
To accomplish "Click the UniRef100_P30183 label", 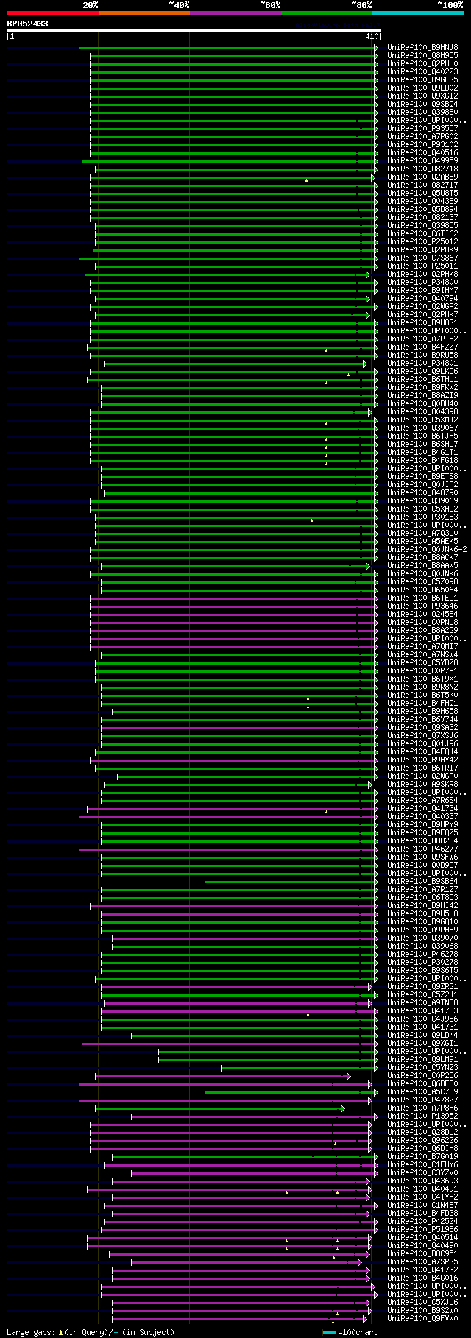I will tap(422, 517).
